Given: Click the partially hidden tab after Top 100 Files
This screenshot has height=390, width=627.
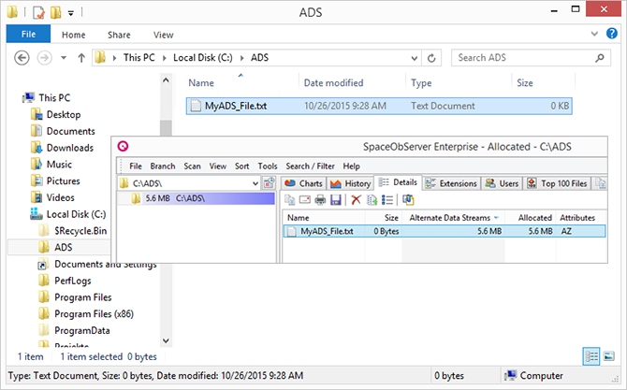Looking at the screenshot, I should click(x=601, y=183).
